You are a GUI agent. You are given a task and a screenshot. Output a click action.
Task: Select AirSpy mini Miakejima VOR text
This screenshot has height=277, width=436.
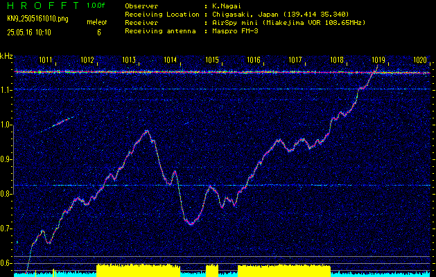coord(288,23)
